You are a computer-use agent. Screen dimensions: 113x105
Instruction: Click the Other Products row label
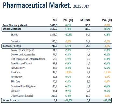pyautogui.click(x=11, y=100)
